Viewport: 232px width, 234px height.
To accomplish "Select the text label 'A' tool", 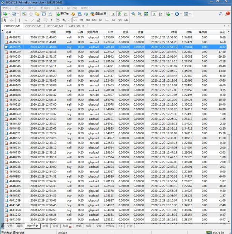I will point(52,20).
